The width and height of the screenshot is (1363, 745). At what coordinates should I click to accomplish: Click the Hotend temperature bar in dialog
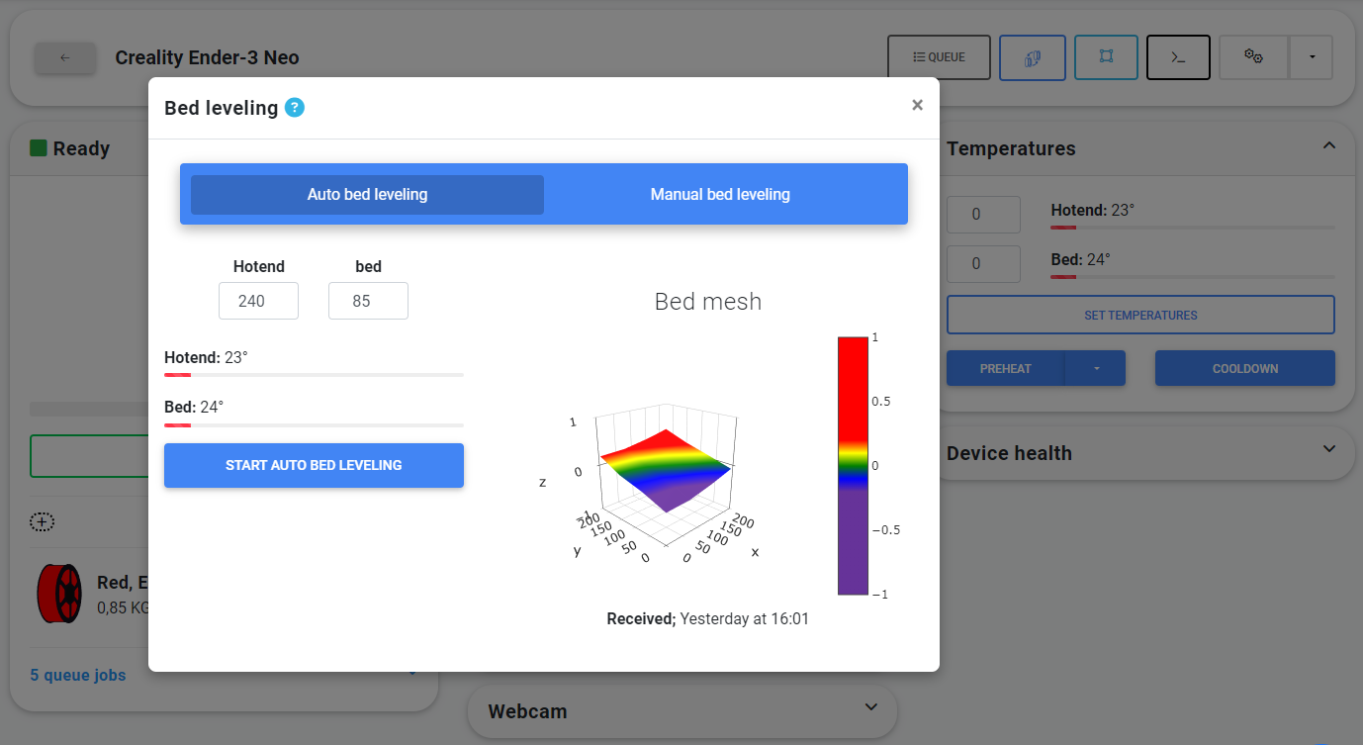(314, 375)
